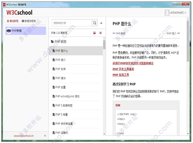Click the 实例 example heading
The height and width of the screenshot is (143, 193).
click(117, 105)
